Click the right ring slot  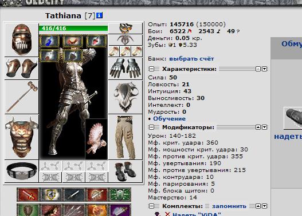pos(136,51)
